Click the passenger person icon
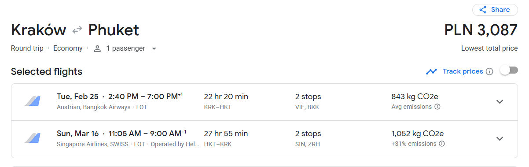 pyautogui.click(x=97, y=48)
